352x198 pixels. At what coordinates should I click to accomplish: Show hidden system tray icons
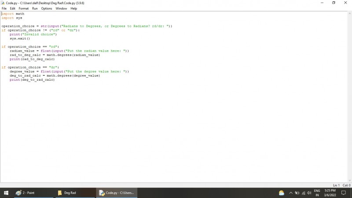coord(291,193)
